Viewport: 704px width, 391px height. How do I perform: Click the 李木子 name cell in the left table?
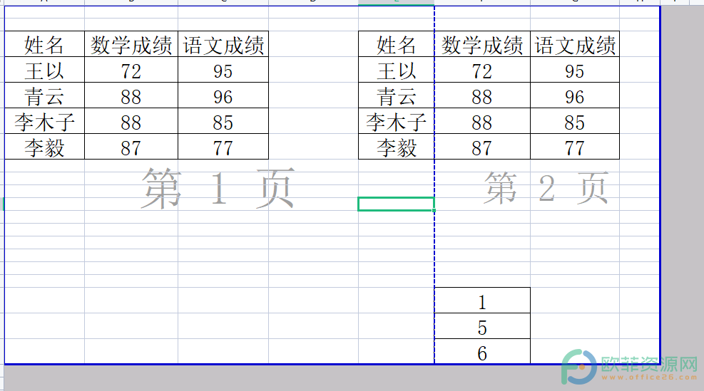[x=44, y=120]
